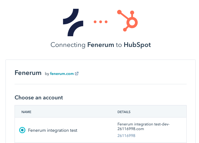199x143 pixels.
Task: Click the Fenerum logo icon
Action: [73, 23]
